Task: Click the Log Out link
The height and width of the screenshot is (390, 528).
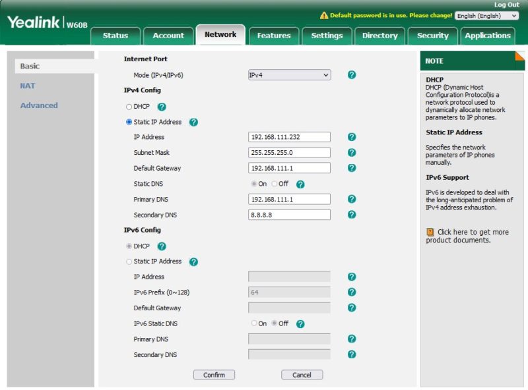Action: pyautogui.click(x=508, y=5)
